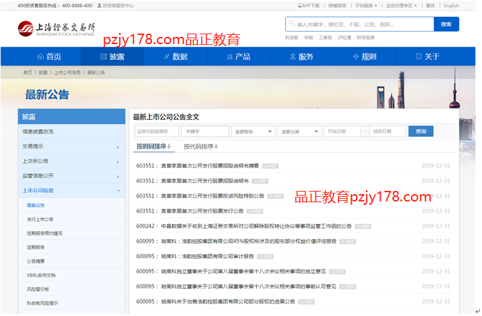This screenshot has width=482, height=316.
Task: Expand 监管信息公开 sidebar item
Action: (118, 176)
